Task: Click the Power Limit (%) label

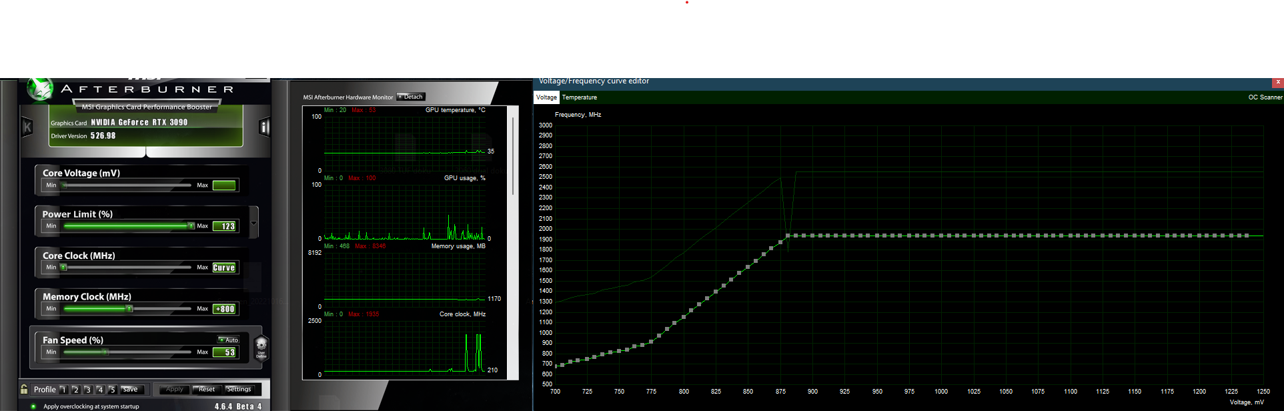Action: coord(77,214)
